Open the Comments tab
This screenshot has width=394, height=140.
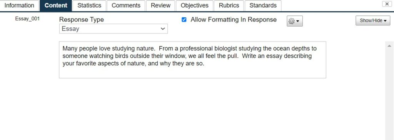click(126, 5)
